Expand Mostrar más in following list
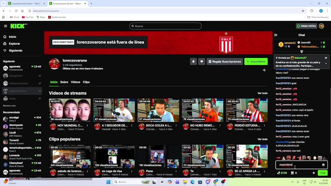The width and height of the screenshot is (331, 186). [x=9, y=106]
